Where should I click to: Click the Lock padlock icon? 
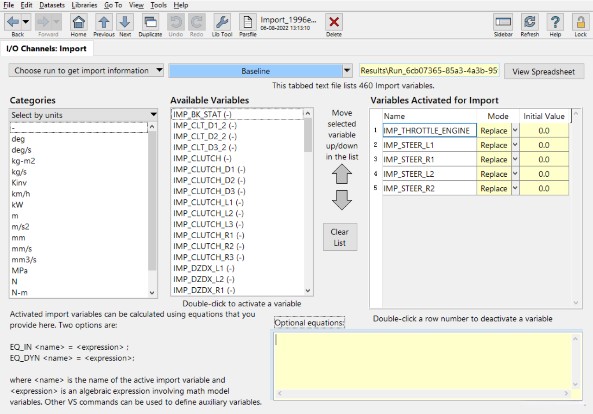(x=580, y=22)
